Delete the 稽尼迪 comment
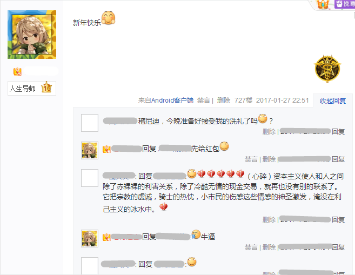 [x=269, y=131]
